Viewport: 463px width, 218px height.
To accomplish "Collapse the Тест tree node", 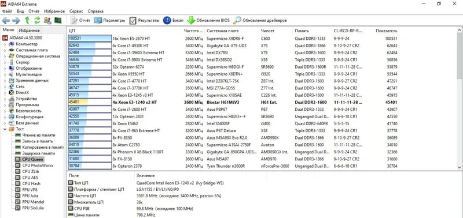I will point(5,129).
